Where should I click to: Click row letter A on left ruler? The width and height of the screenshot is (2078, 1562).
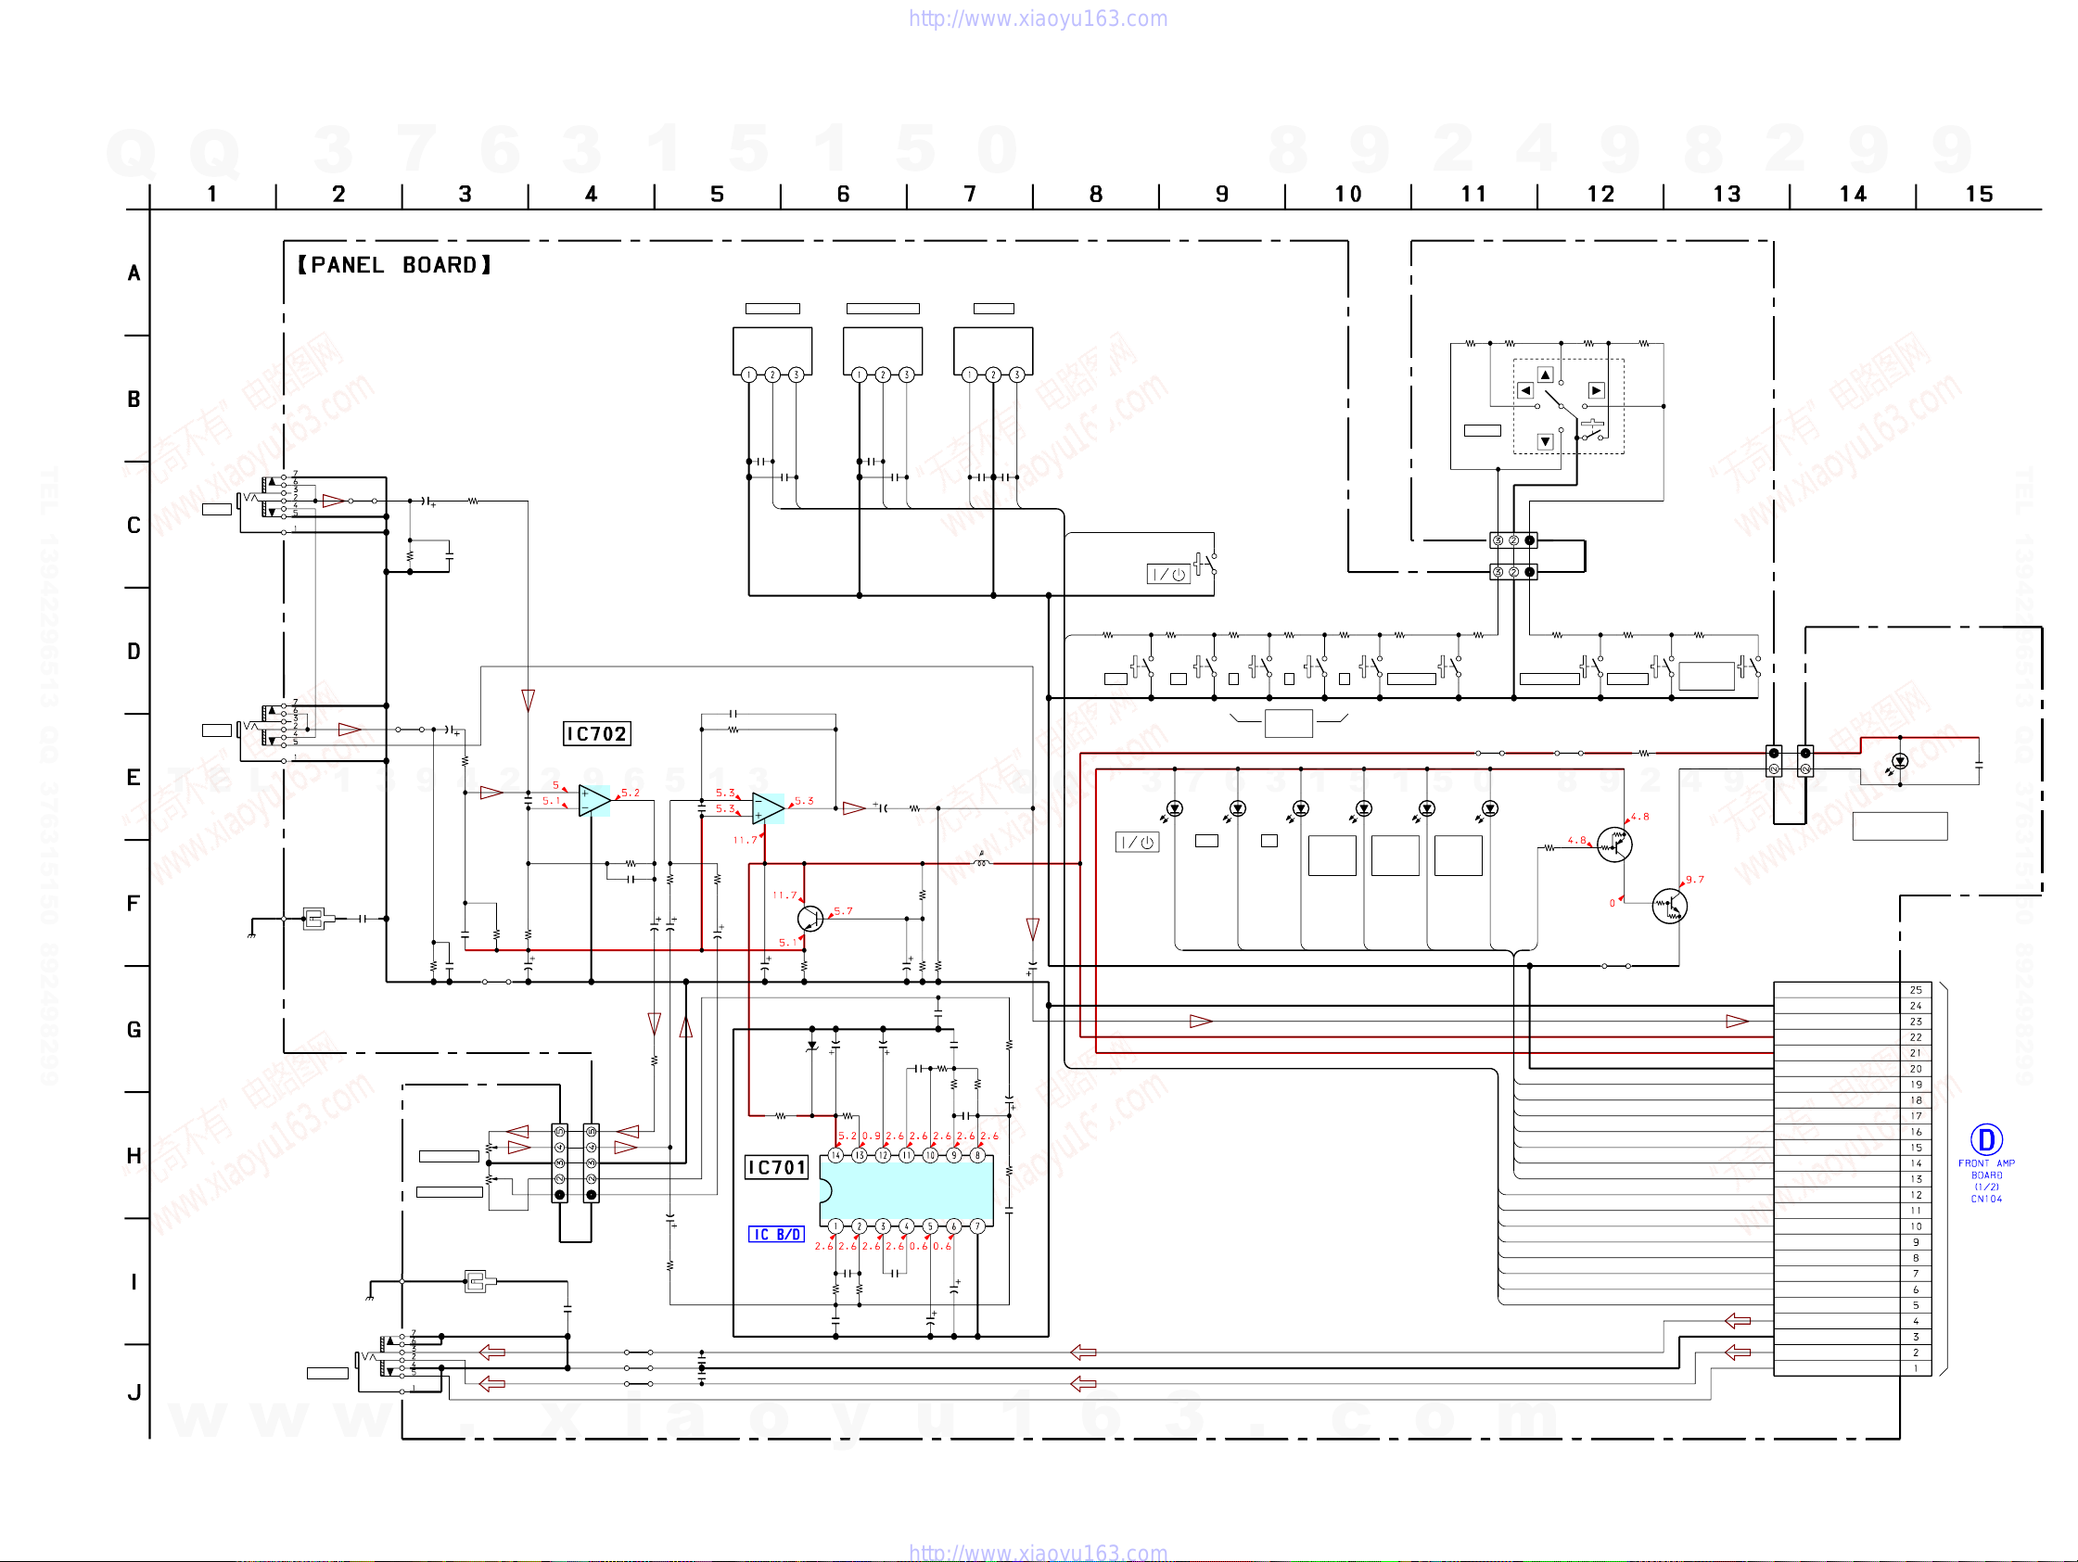pyautogui.click(x=134, y=273)
